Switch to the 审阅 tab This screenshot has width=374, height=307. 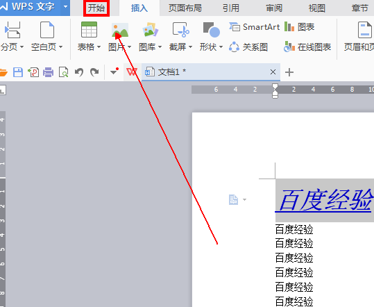click(x=274, y=8)
